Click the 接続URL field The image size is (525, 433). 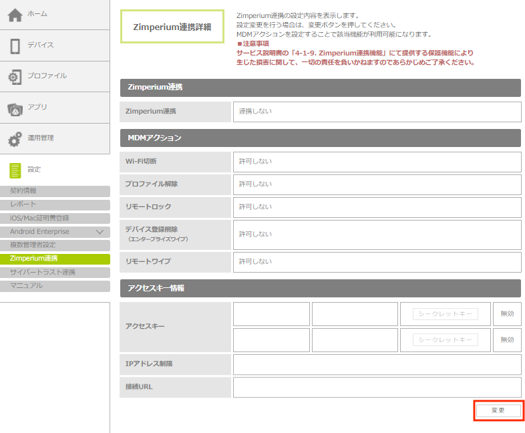click(x=377, y=388)
